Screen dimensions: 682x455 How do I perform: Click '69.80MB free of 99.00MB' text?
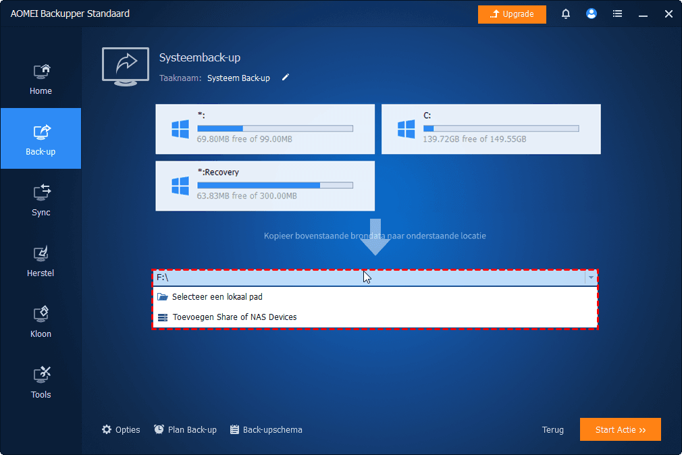(x=244, y=139)
